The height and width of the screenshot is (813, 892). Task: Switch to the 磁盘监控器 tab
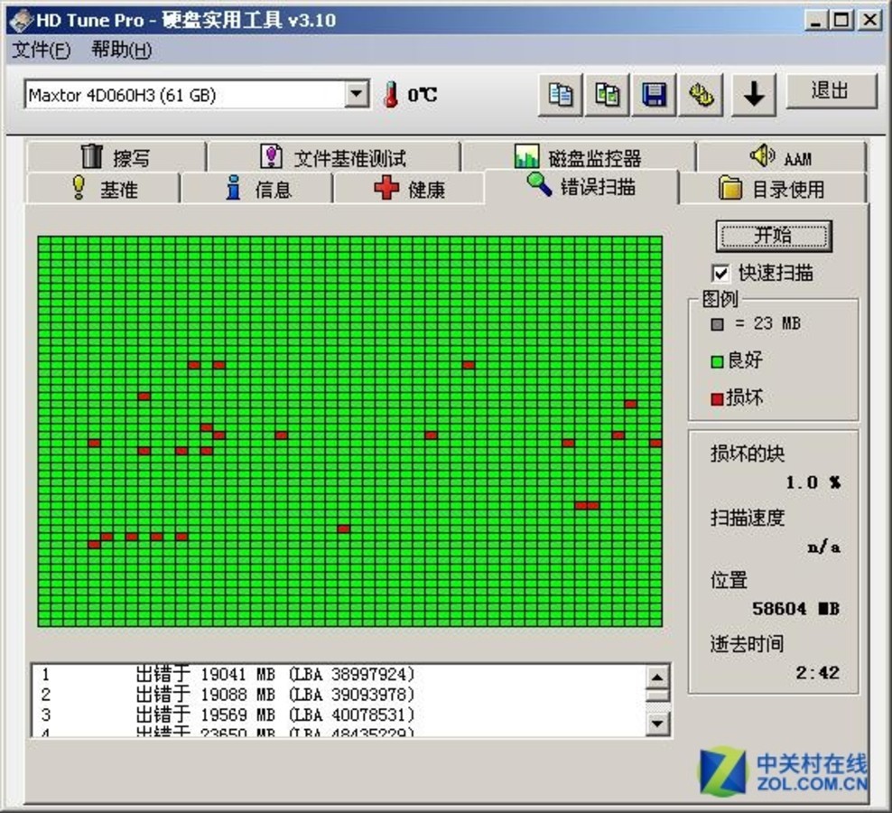[x=579, y=156]
